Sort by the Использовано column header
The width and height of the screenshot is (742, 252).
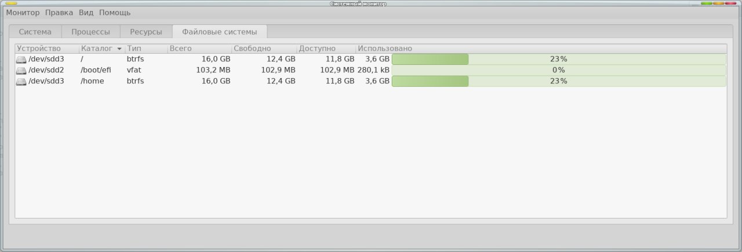(541, 49)
